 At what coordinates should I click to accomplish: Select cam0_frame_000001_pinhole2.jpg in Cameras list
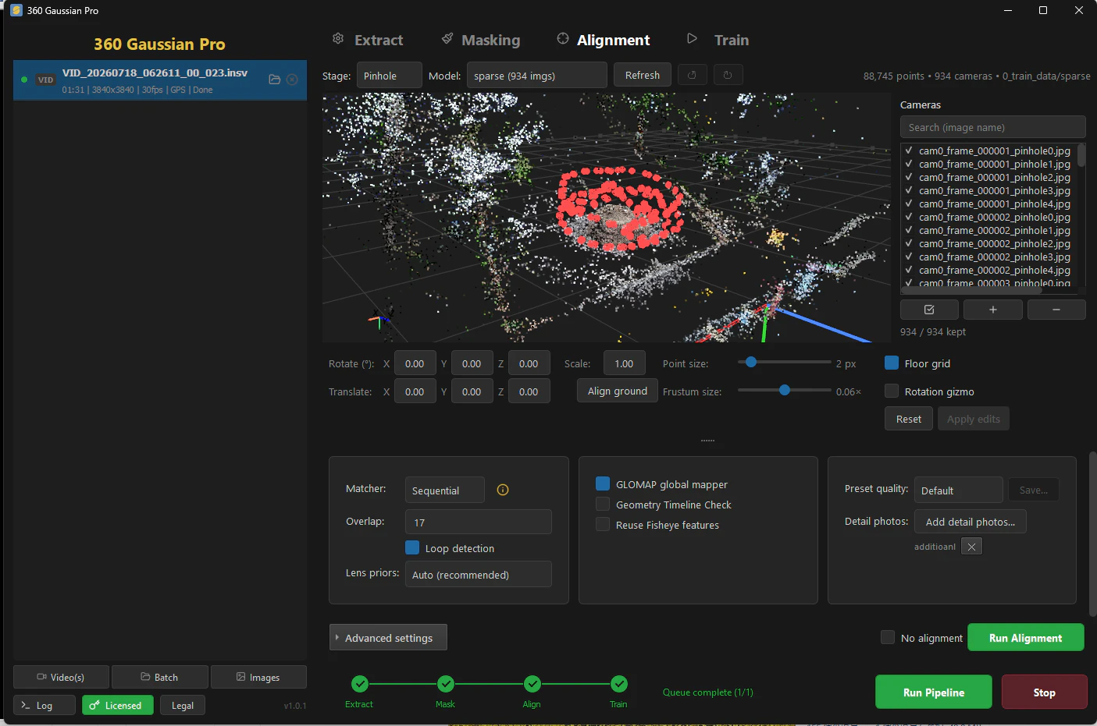(x=995, y=177)
